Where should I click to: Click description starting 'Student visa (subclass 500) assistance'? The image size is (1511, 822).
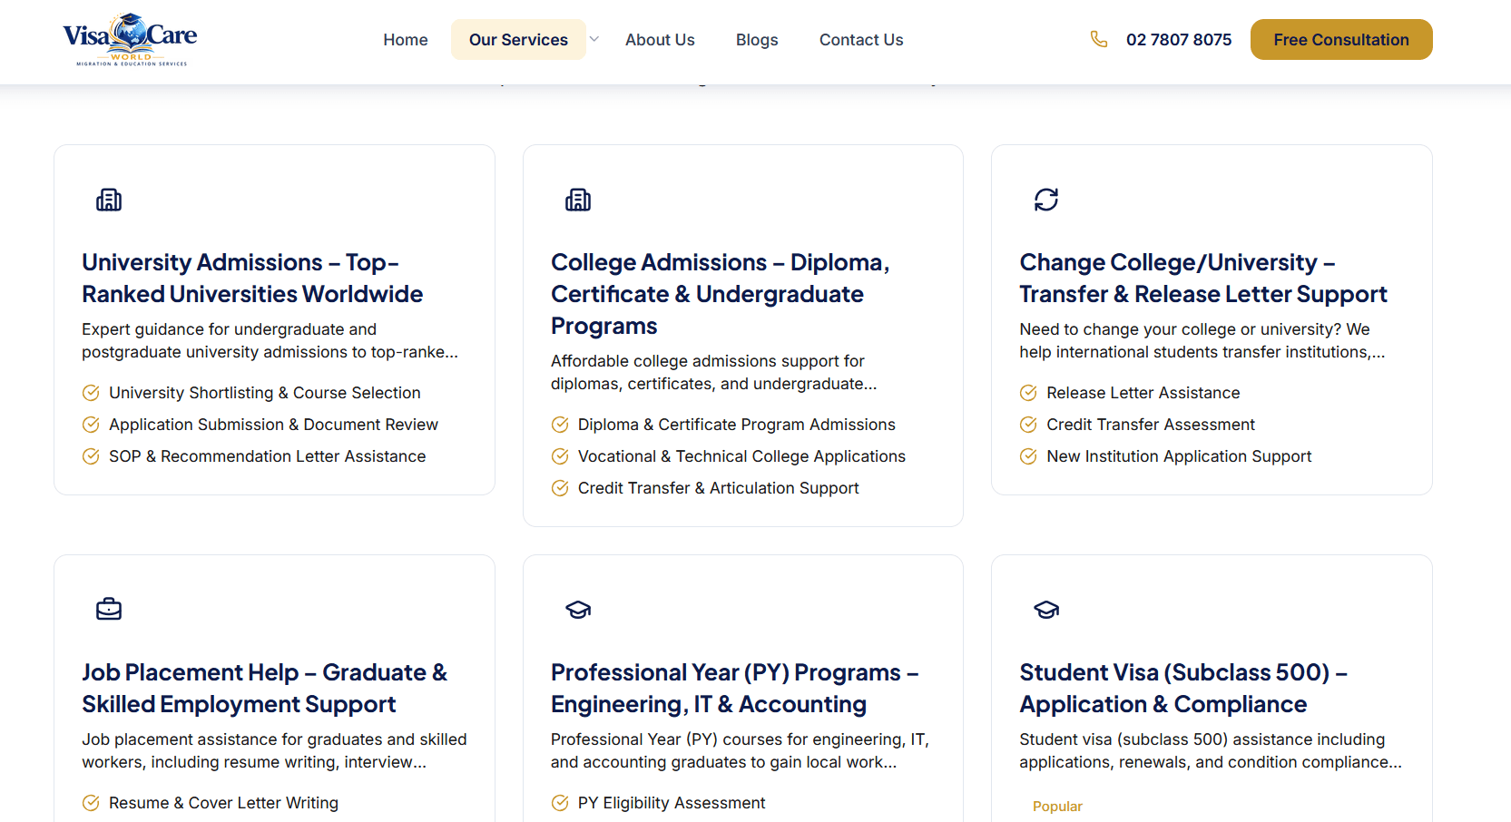pos(1211,751)
